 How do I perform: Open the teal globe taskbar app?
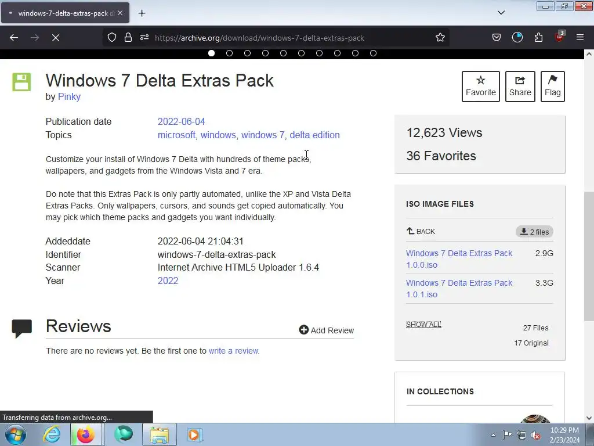tap(124, 434)
